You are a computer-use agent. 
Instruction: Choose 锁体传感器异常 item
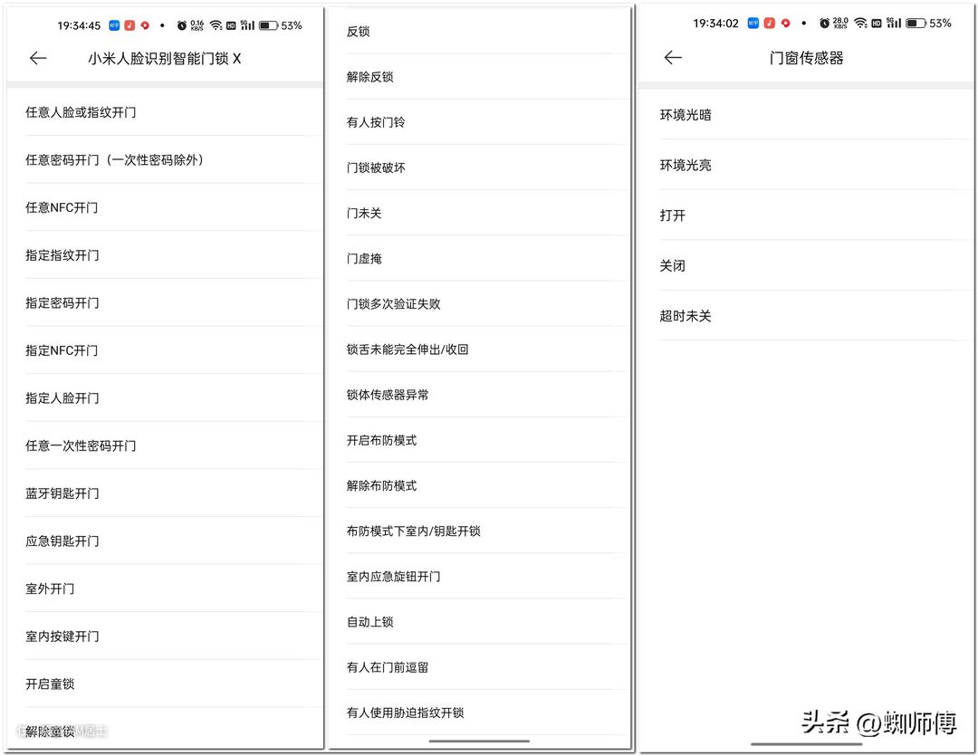point(480,395)
